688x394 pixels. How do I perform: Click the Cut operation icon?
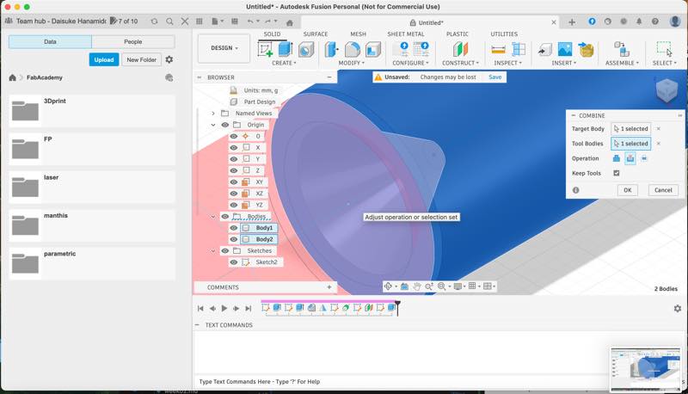coord(630,158)
